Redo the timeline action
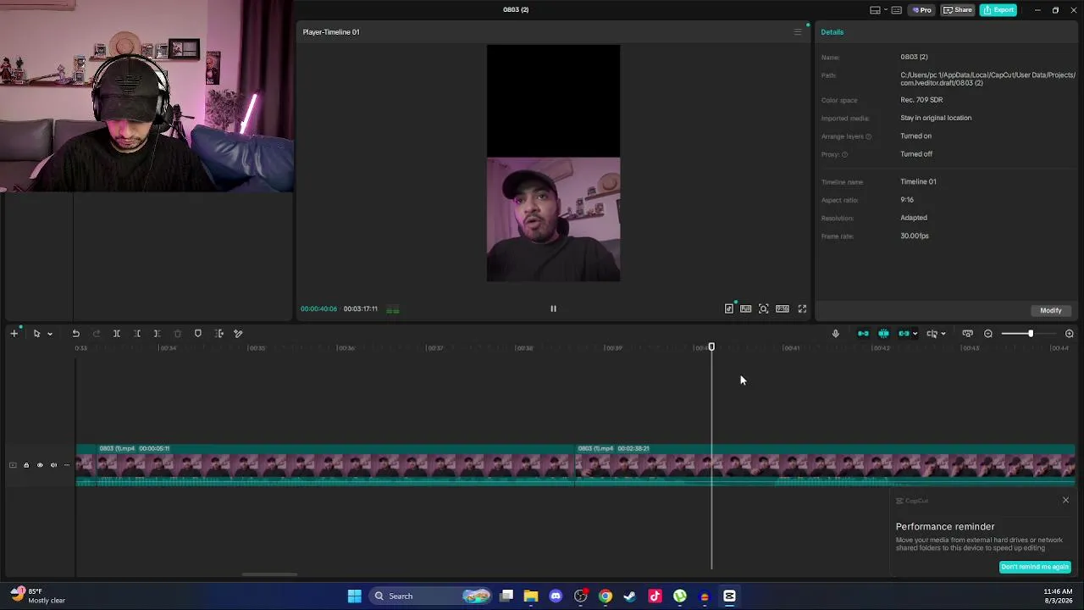Image resolution: width=1084 pixels, height=610 pixels. point(96,334)
